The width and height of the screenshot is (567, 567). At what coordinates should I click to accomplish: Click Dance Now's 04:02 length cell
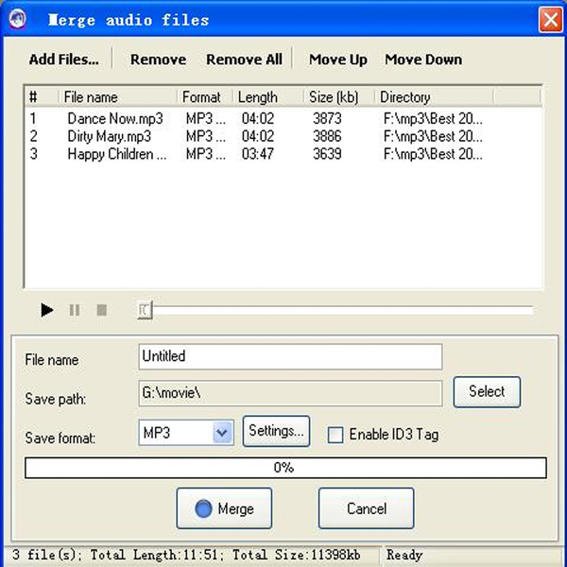[258, 119]
